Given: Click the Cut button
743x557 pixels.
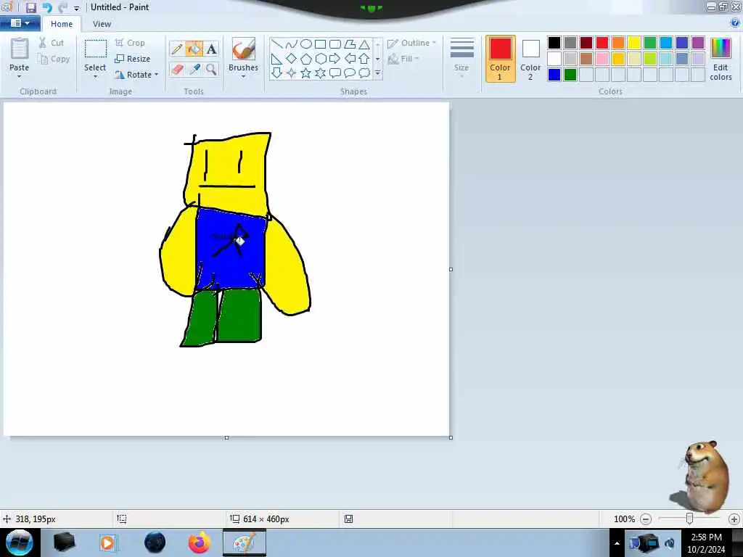Looking at the screenshot, I should (52, 43).
